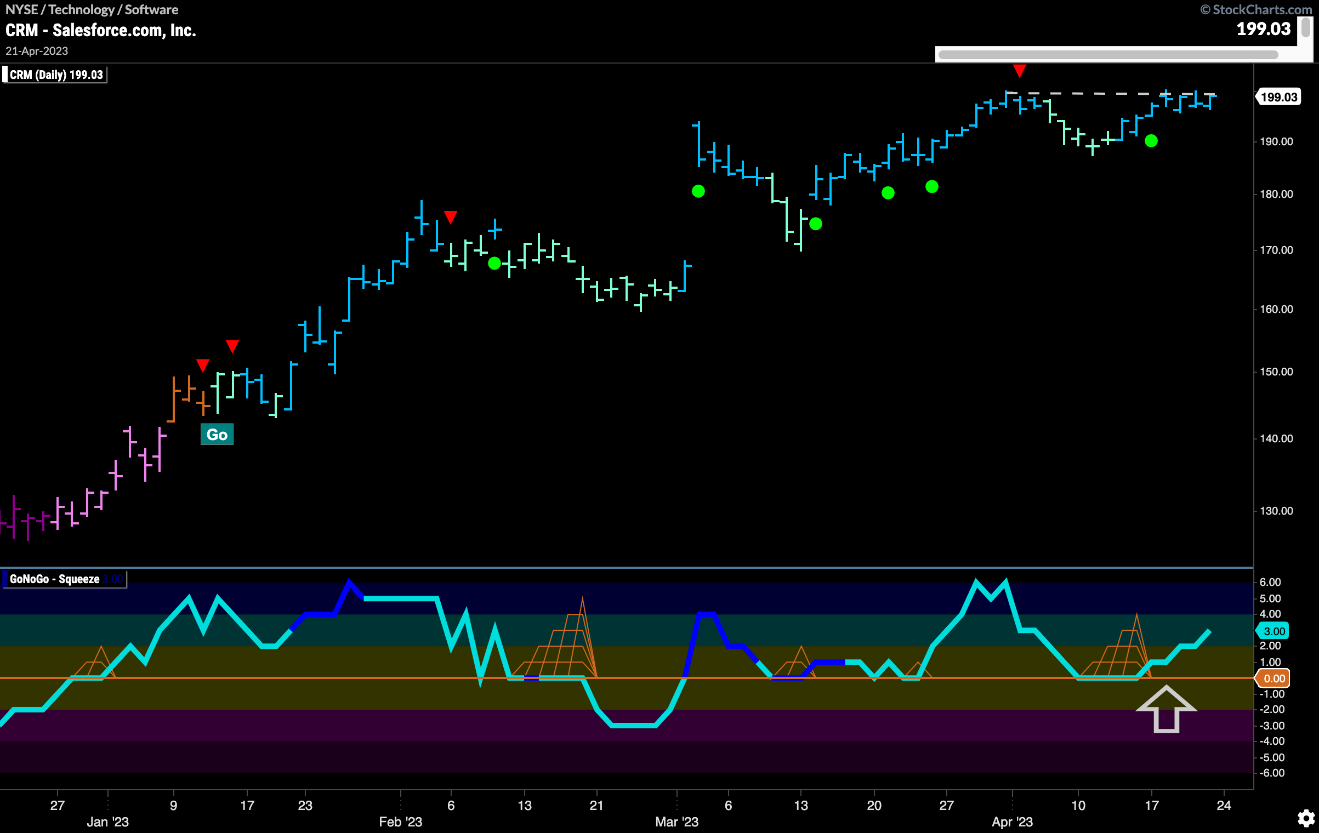
Task: Click the red triangle above the April high
Action: tap(1019, 71)
